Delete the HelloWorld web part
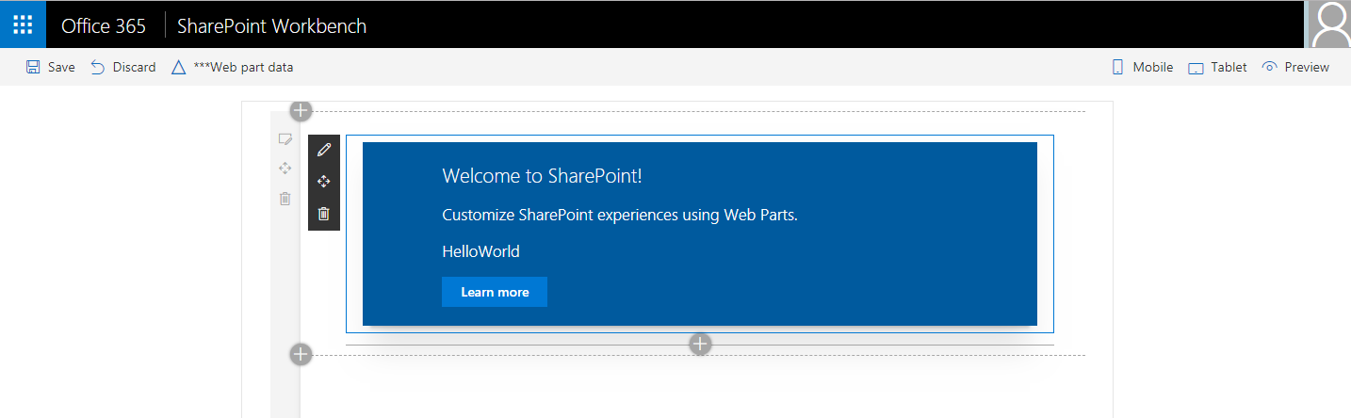This screenshot has height=418, width=1351. click(324, 214)
